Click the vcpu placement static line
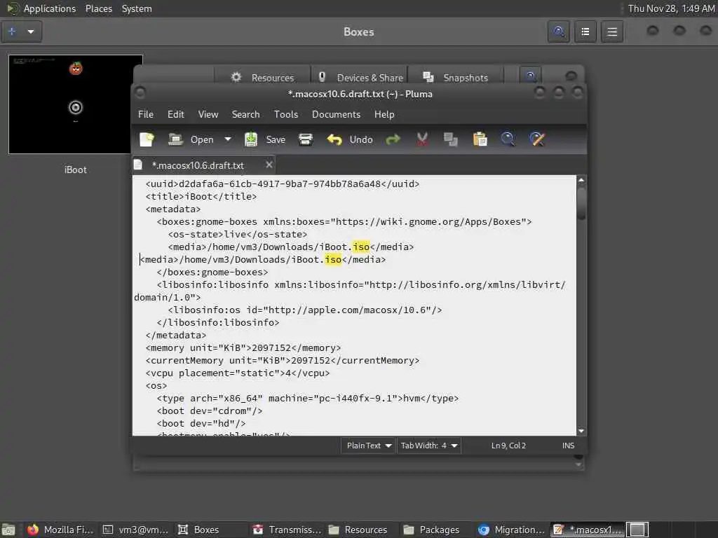The image size is (718, 538). tap(238, 373)
